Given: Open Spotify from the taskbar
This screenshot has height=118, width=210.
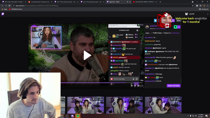Looking at the screenshot, I should [78, 116].
